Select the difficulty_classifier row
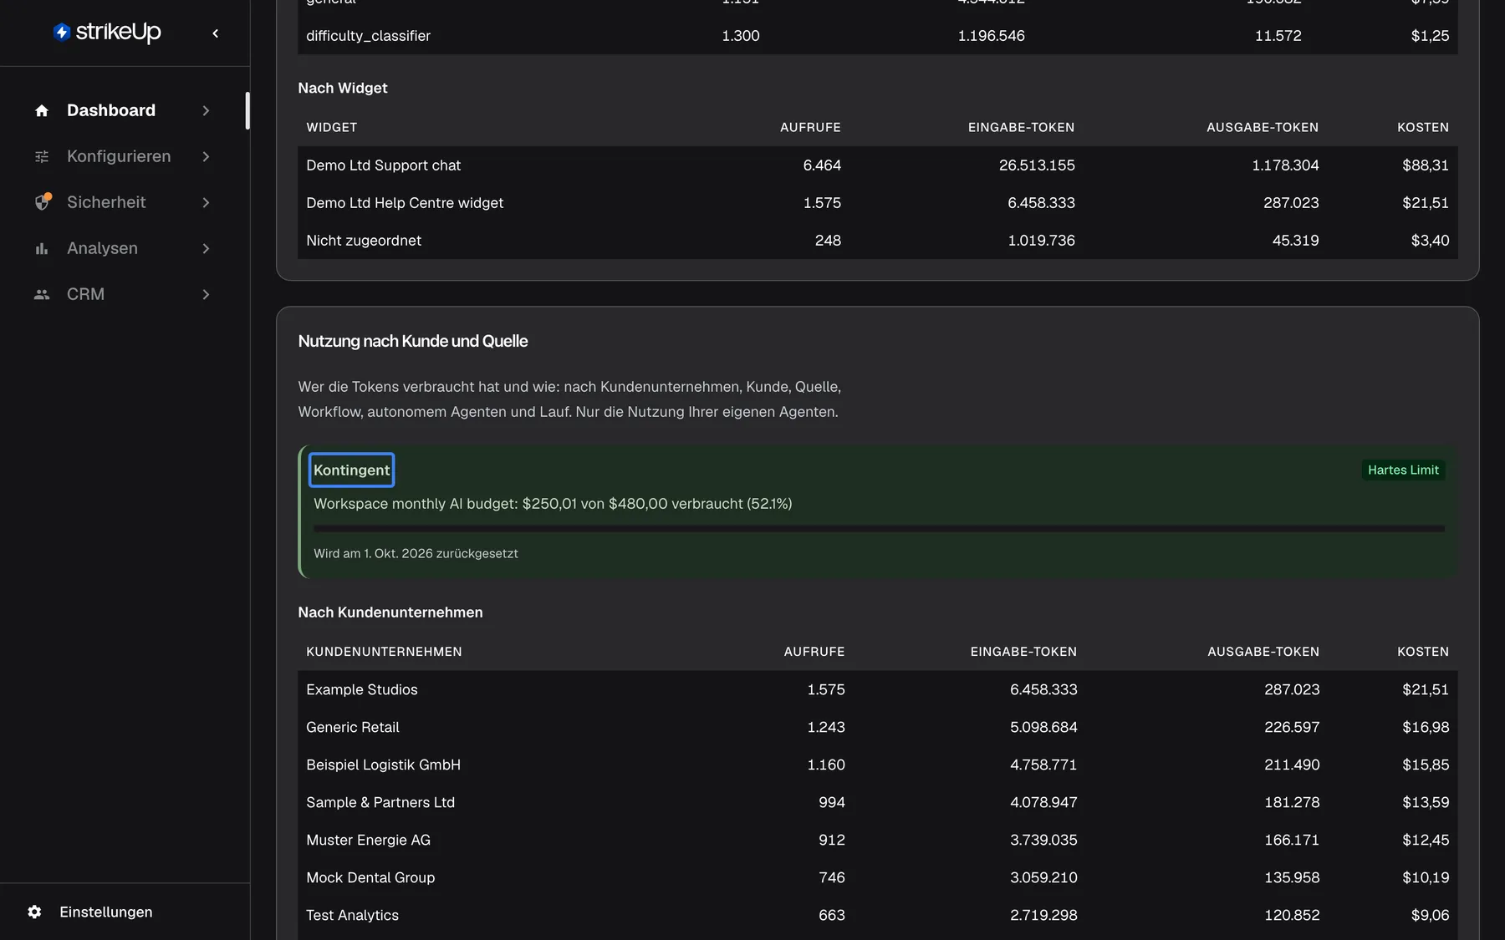 tap(878, 36)
